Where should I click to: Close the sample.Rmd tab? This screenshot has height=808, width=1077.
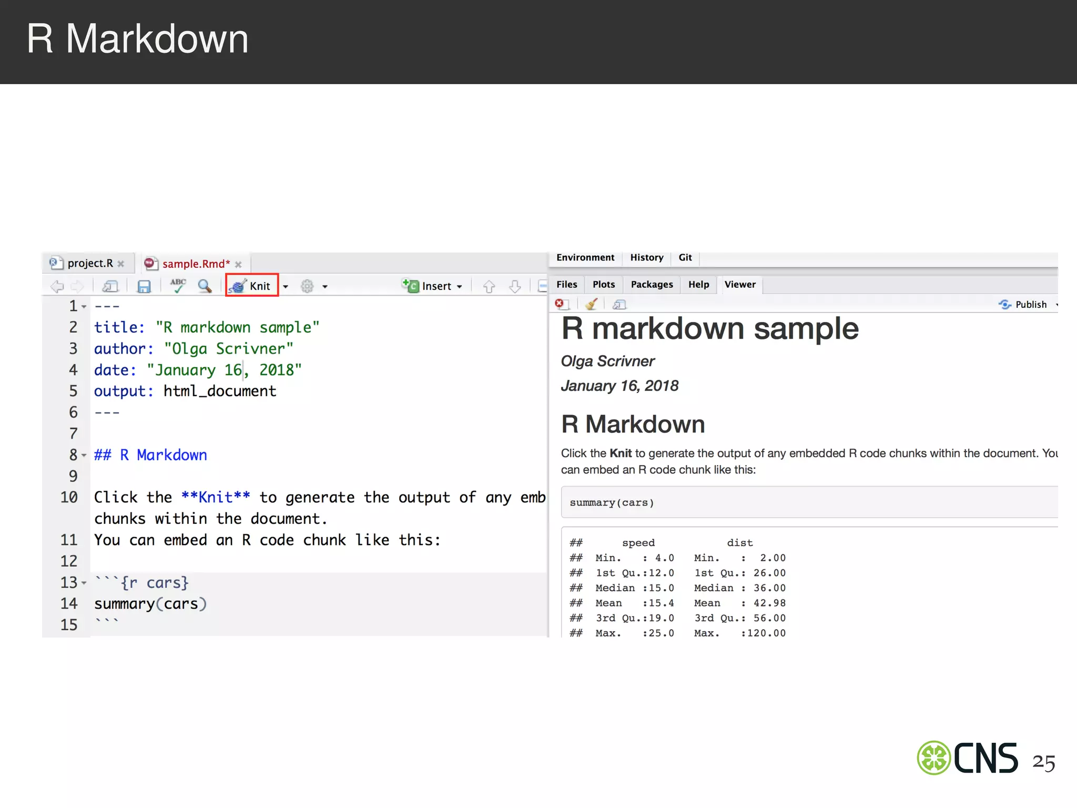point(238,265)
